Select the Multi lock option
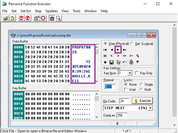Image resolution: width=178 pixels, height=133 pixels. [141, 90]
